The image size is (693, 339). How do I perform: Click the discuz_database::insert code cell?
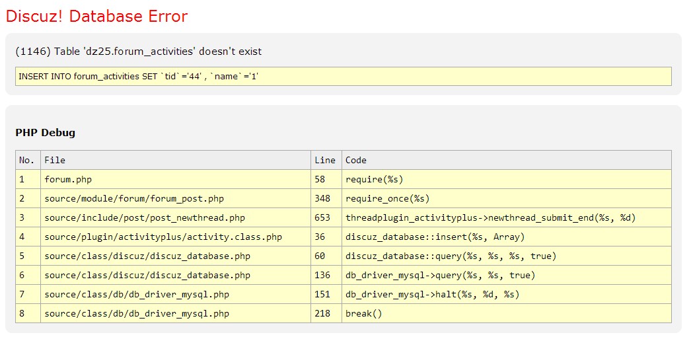[435, 237]
